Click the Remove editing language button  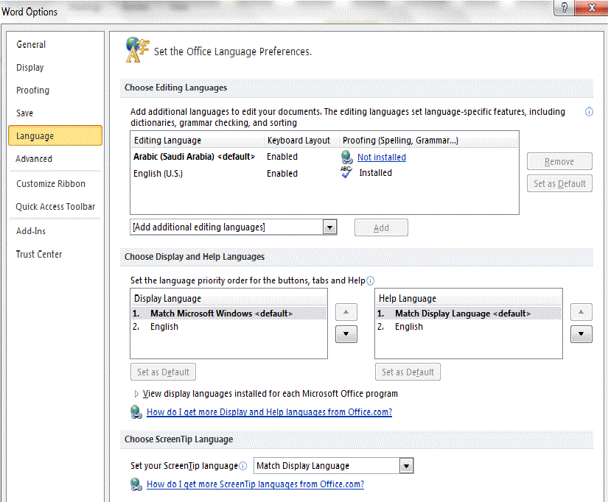coord(559,161)
